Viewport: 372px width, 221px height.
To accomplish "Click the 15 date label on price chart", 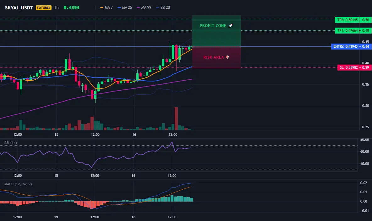I will (56, 134).
